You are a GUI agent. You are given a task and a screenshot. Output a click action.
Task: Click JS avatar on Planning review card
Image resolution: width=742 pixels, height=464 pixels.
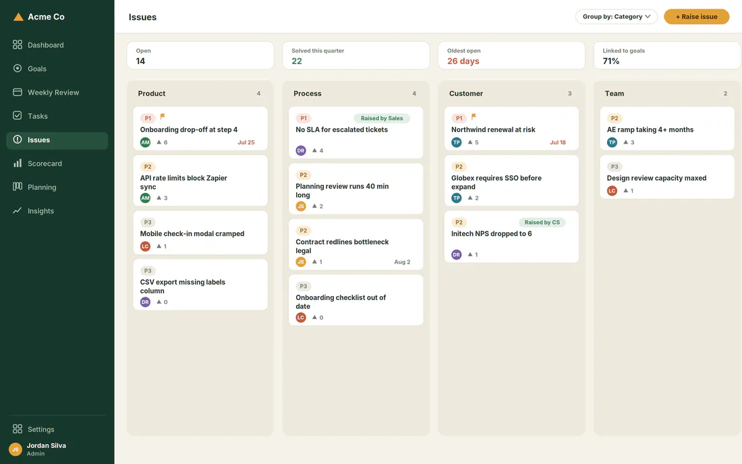point(301,206)
